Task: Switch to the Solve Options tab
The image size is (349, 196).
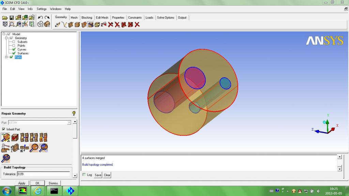Action: 165,18
